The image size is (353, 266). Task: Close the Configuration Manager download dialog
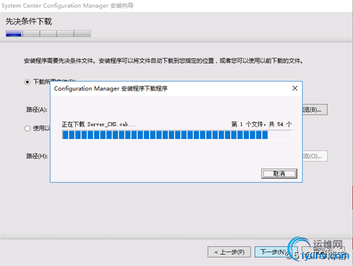coord(294,88)
